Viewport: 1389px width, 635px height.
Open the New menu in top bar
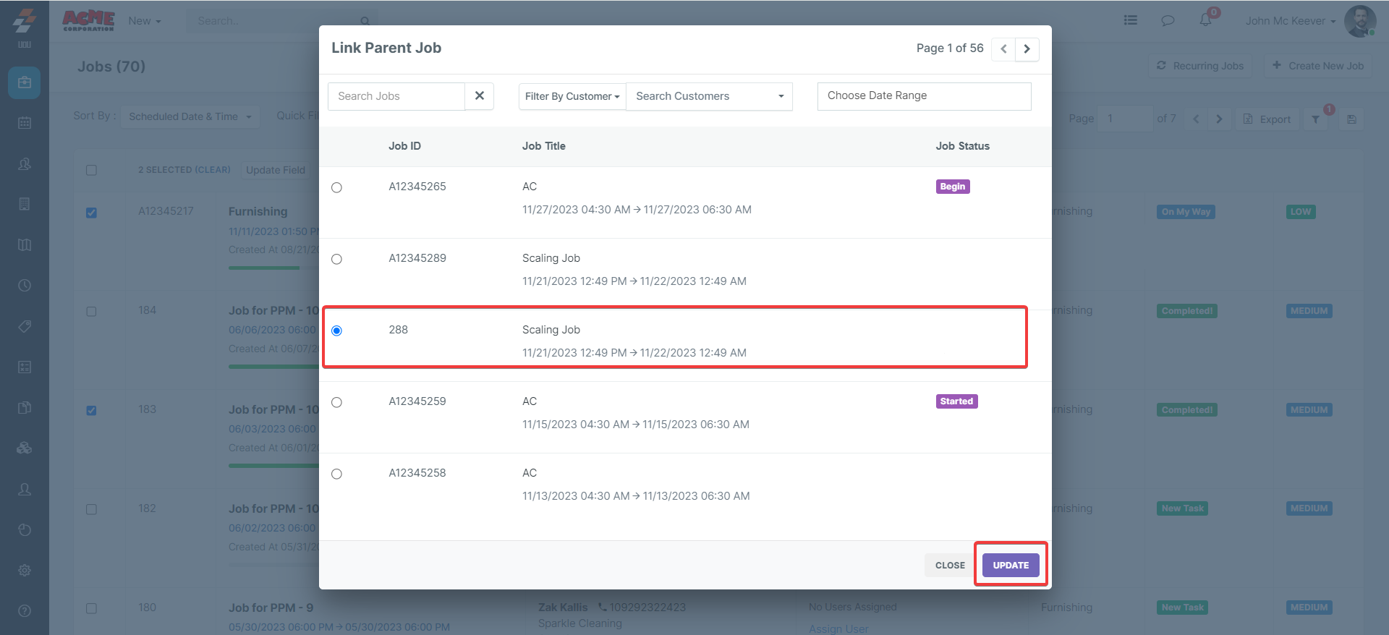pos(144,21)
